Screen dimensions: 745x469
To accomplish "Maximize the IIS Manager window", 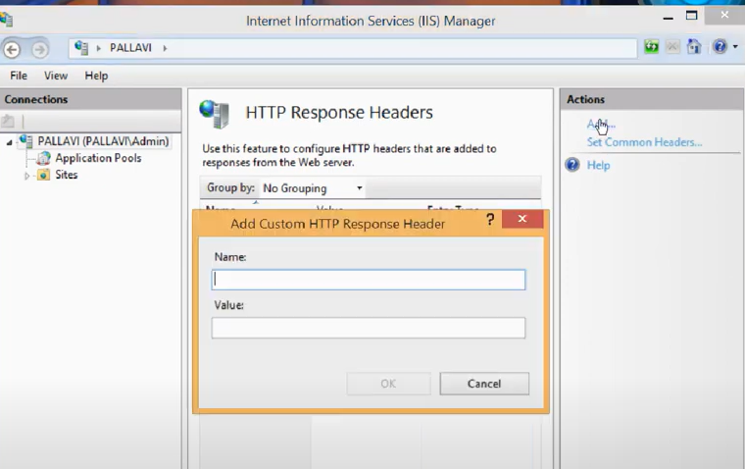I will [x=692, y=16].
